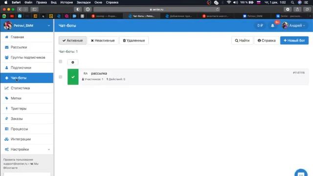Open the Статистика page

coord(27,88)
